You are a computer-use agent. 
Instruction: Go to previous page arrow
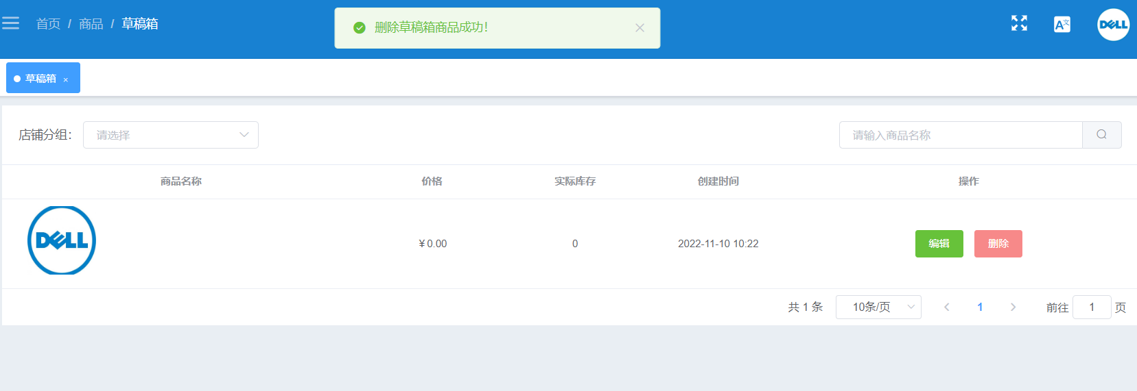pos(947,307)
